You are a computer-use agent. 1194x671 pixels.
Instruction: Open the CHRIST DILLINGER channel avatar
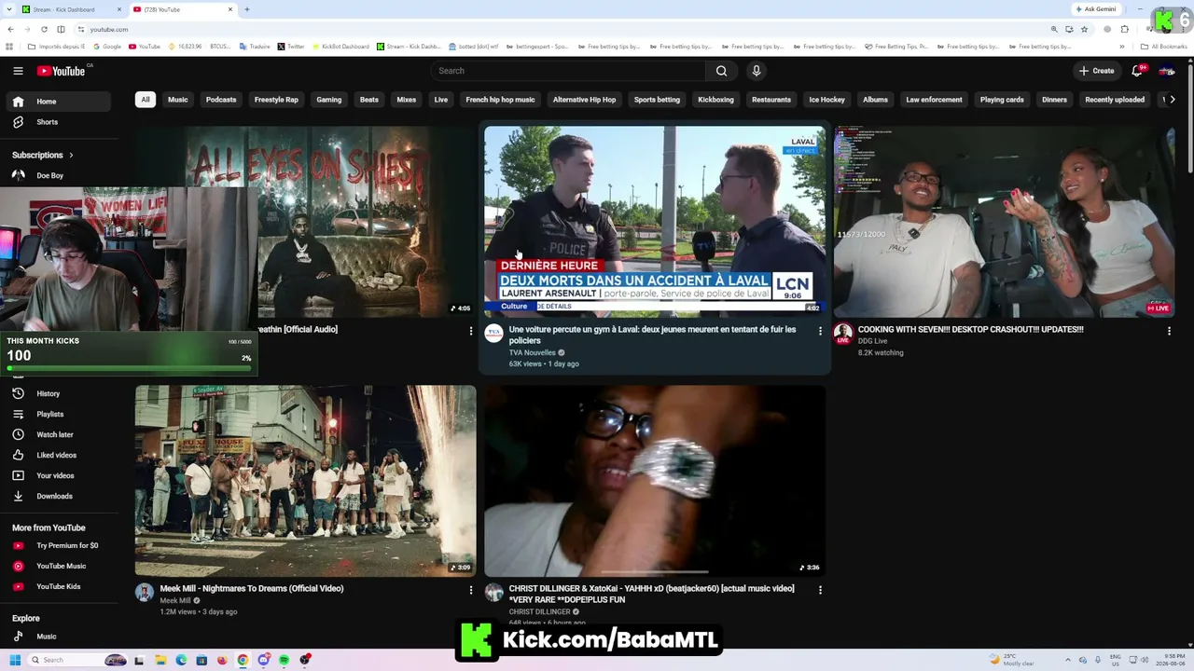click(x=494, y=593)
